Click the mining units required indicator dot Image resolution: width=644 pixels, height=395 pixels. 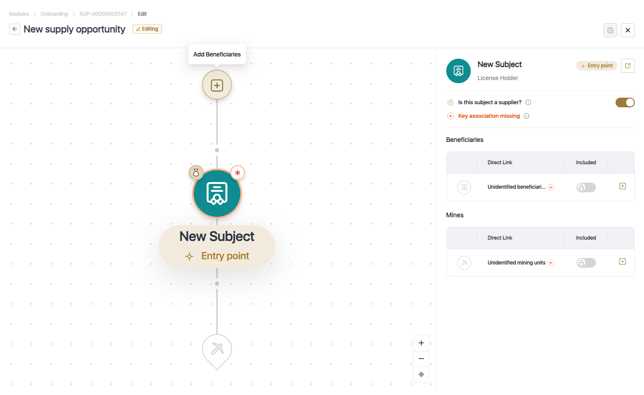click(551, 263)
